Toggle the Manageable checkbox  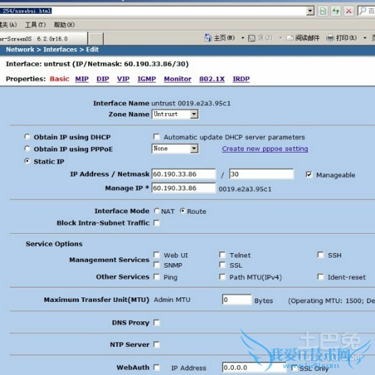click(309, 174)
